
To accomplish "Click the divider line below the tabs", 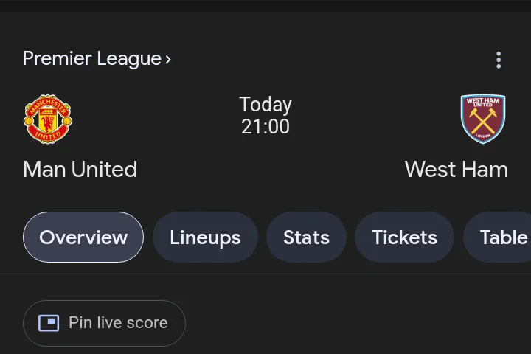I will pyautogui.click(x=265, y=277).
